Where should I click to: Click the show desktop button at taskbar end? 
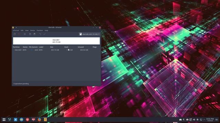[217, 120]
